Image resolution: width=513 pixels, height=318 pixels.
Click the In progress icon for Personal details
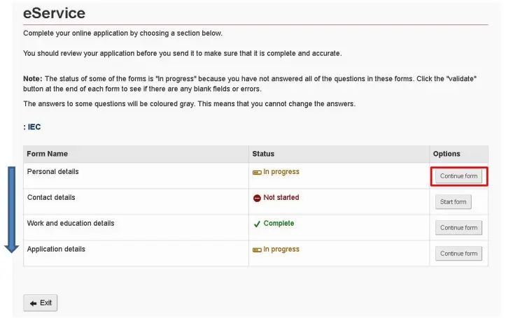[257, 172]
